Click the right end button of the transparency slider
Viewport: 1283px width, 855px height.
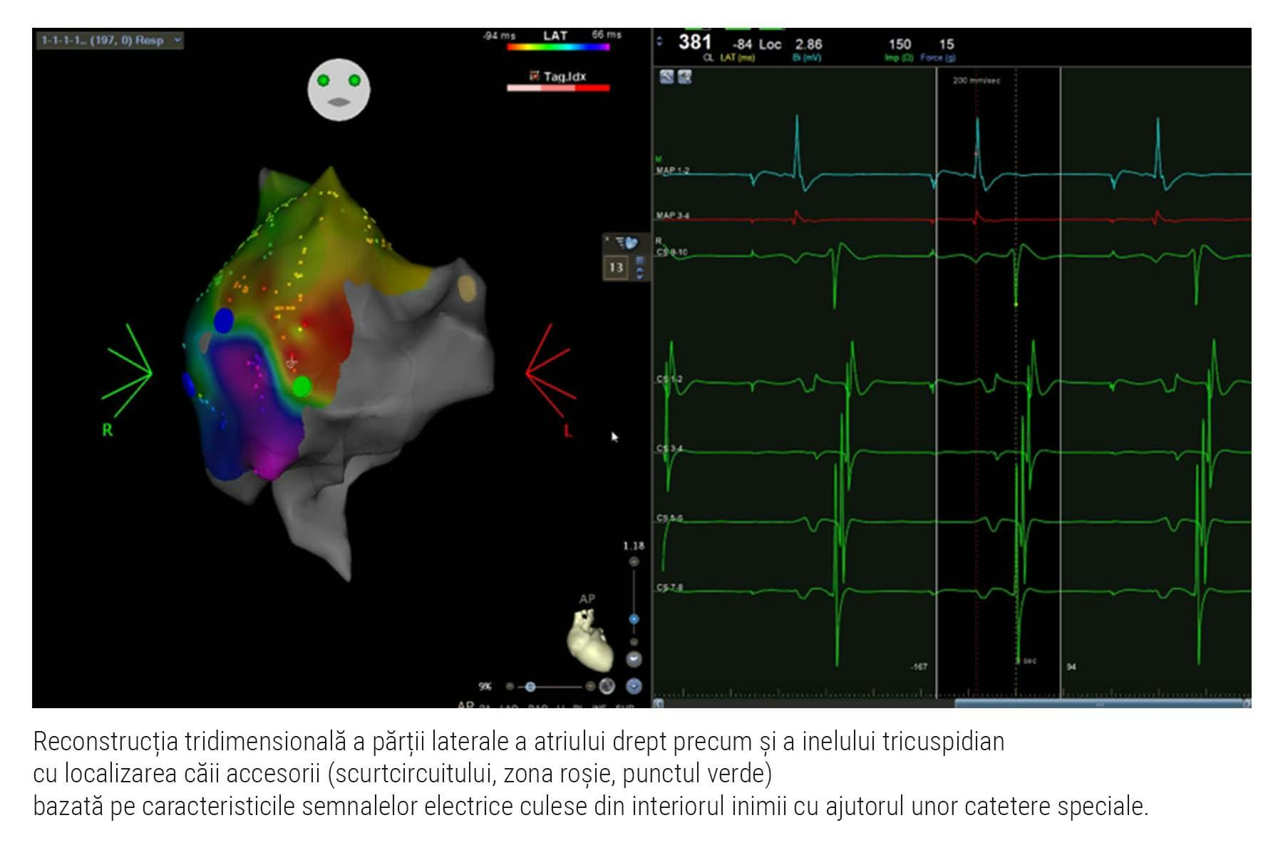[589, 687]
